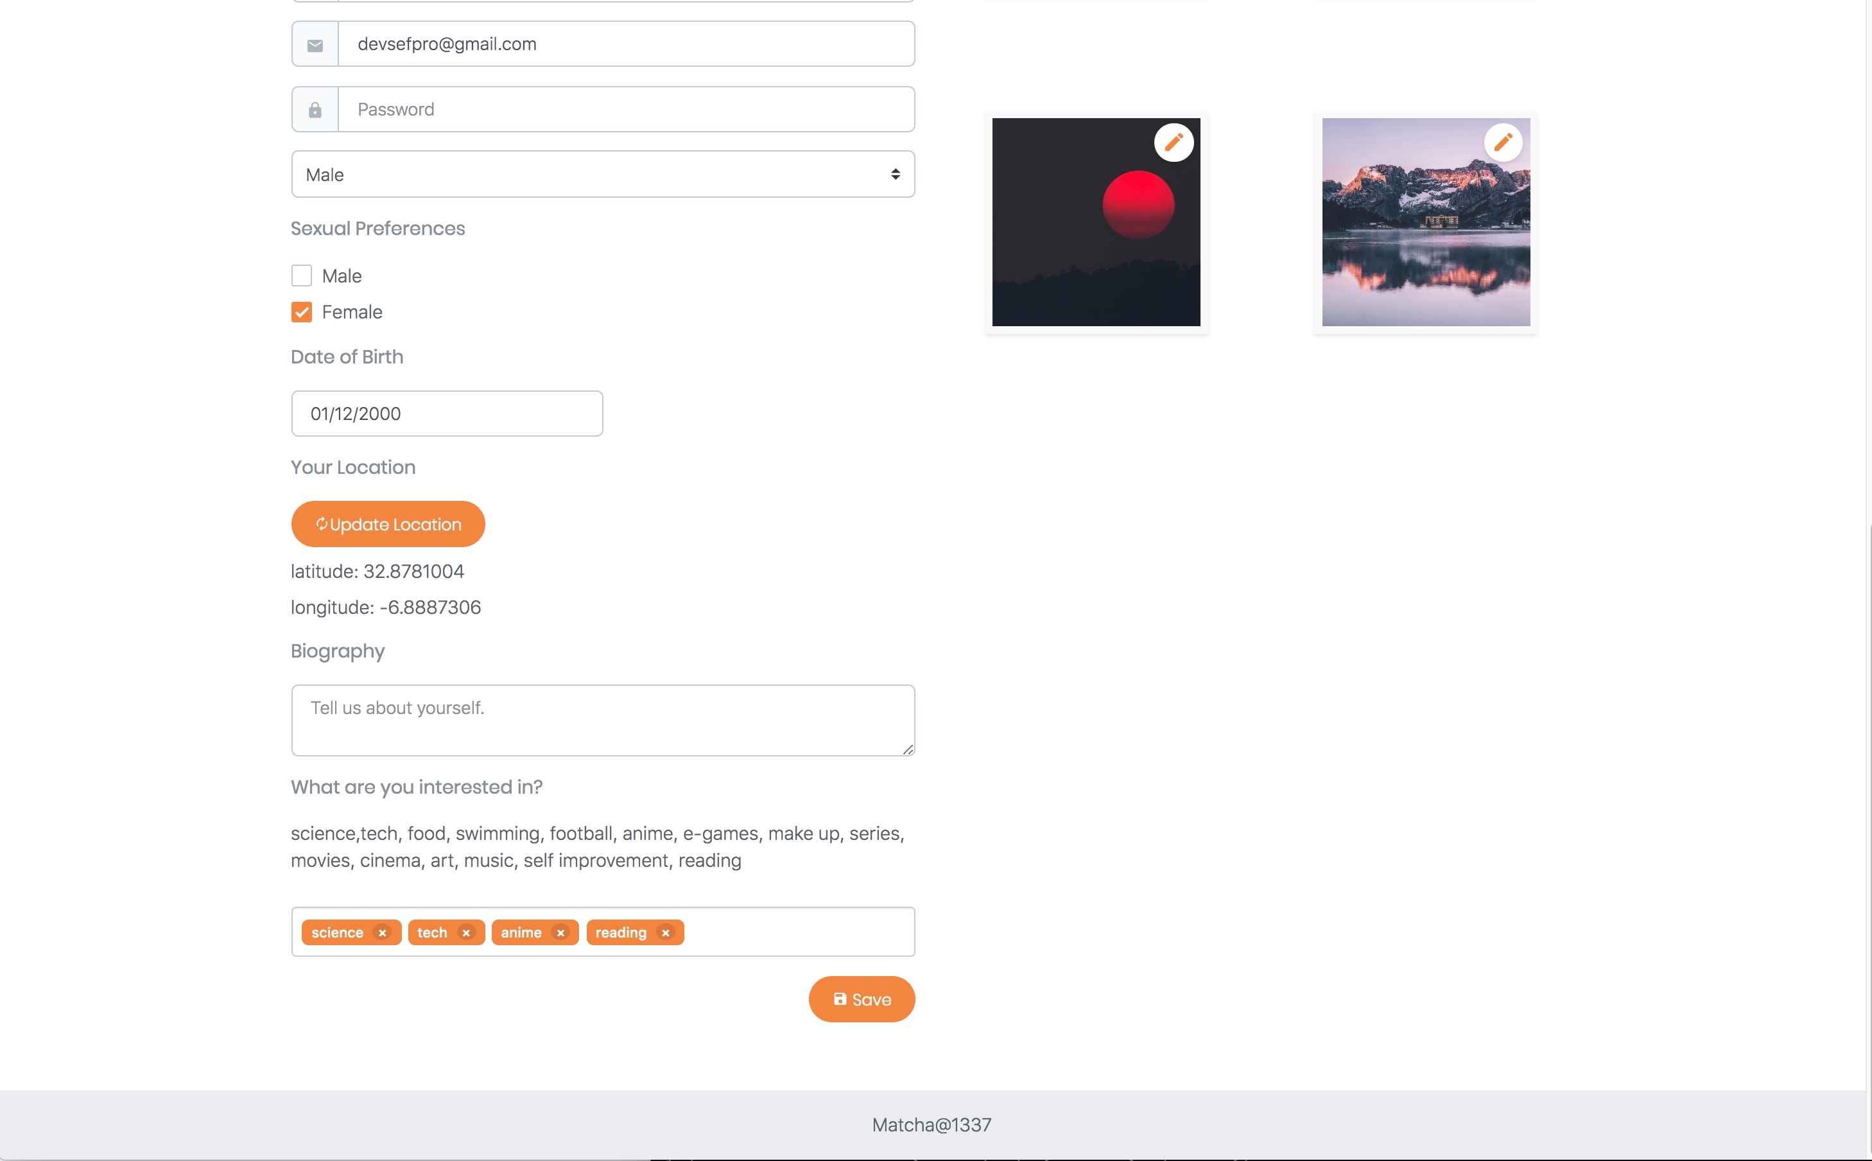Remove the reading interest tag

(x=666, y=932)
